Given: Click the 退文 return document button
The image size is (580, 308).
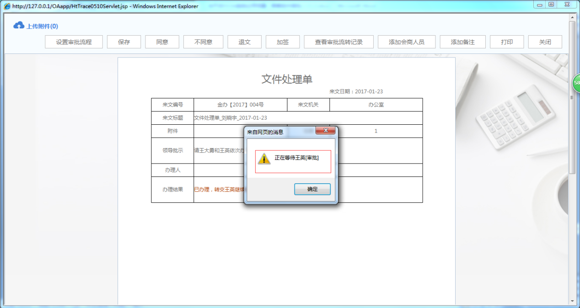Looking at the screenshot, I should 245,42.
